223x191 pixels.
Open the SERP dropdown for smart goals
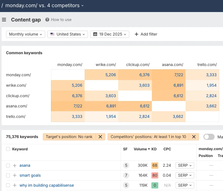[185, 175]
